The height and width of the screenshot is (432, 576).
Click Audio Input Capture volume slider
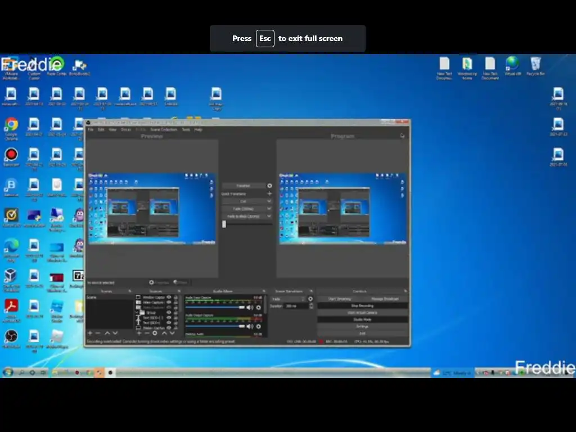215,307
